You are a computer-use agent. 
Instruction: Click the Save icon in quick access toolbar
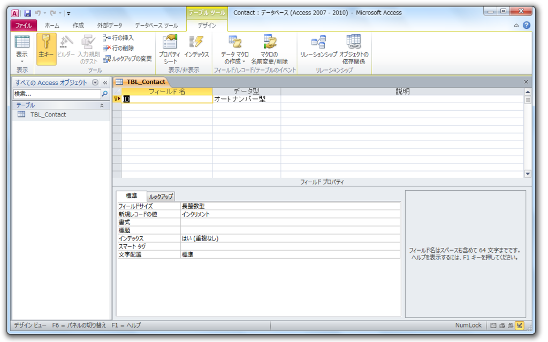(x=27, y=13)
